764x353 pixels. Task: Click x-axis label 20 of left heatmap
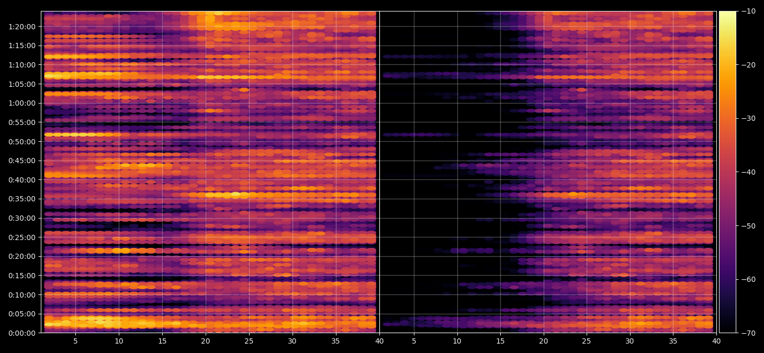coord(206,341)
